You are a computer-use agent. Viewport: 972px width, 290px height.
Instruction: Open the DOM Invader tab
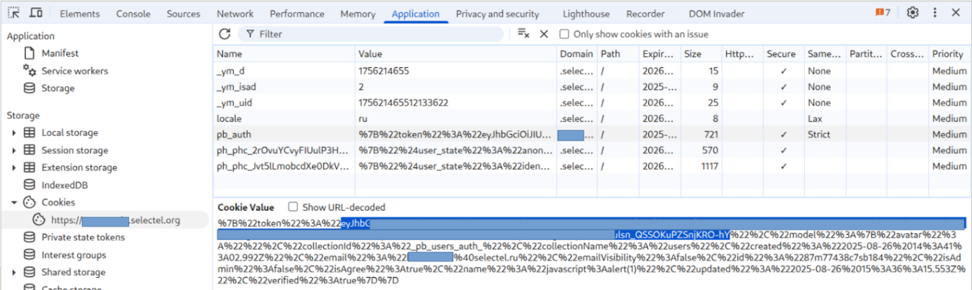pyautogui.click(x=716, y=13)
